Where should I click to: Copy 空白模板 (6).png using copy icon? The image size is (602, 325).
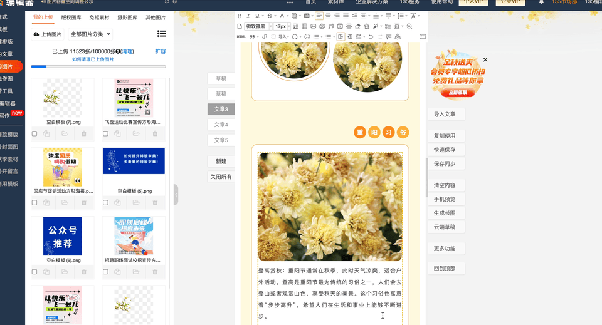tap(46, 271)
